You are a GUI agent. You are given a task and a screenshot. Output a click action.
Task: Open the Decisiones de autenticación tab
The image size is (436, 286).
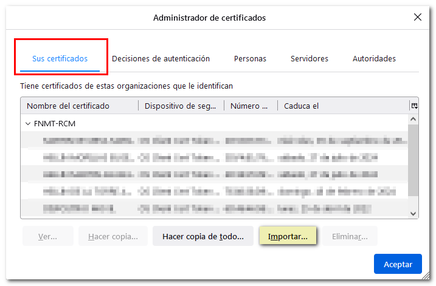[x=161, y=59]
